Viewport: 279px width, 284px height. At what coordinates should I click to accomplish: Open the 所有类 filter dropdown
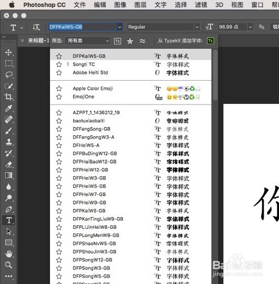coord(88,41)
